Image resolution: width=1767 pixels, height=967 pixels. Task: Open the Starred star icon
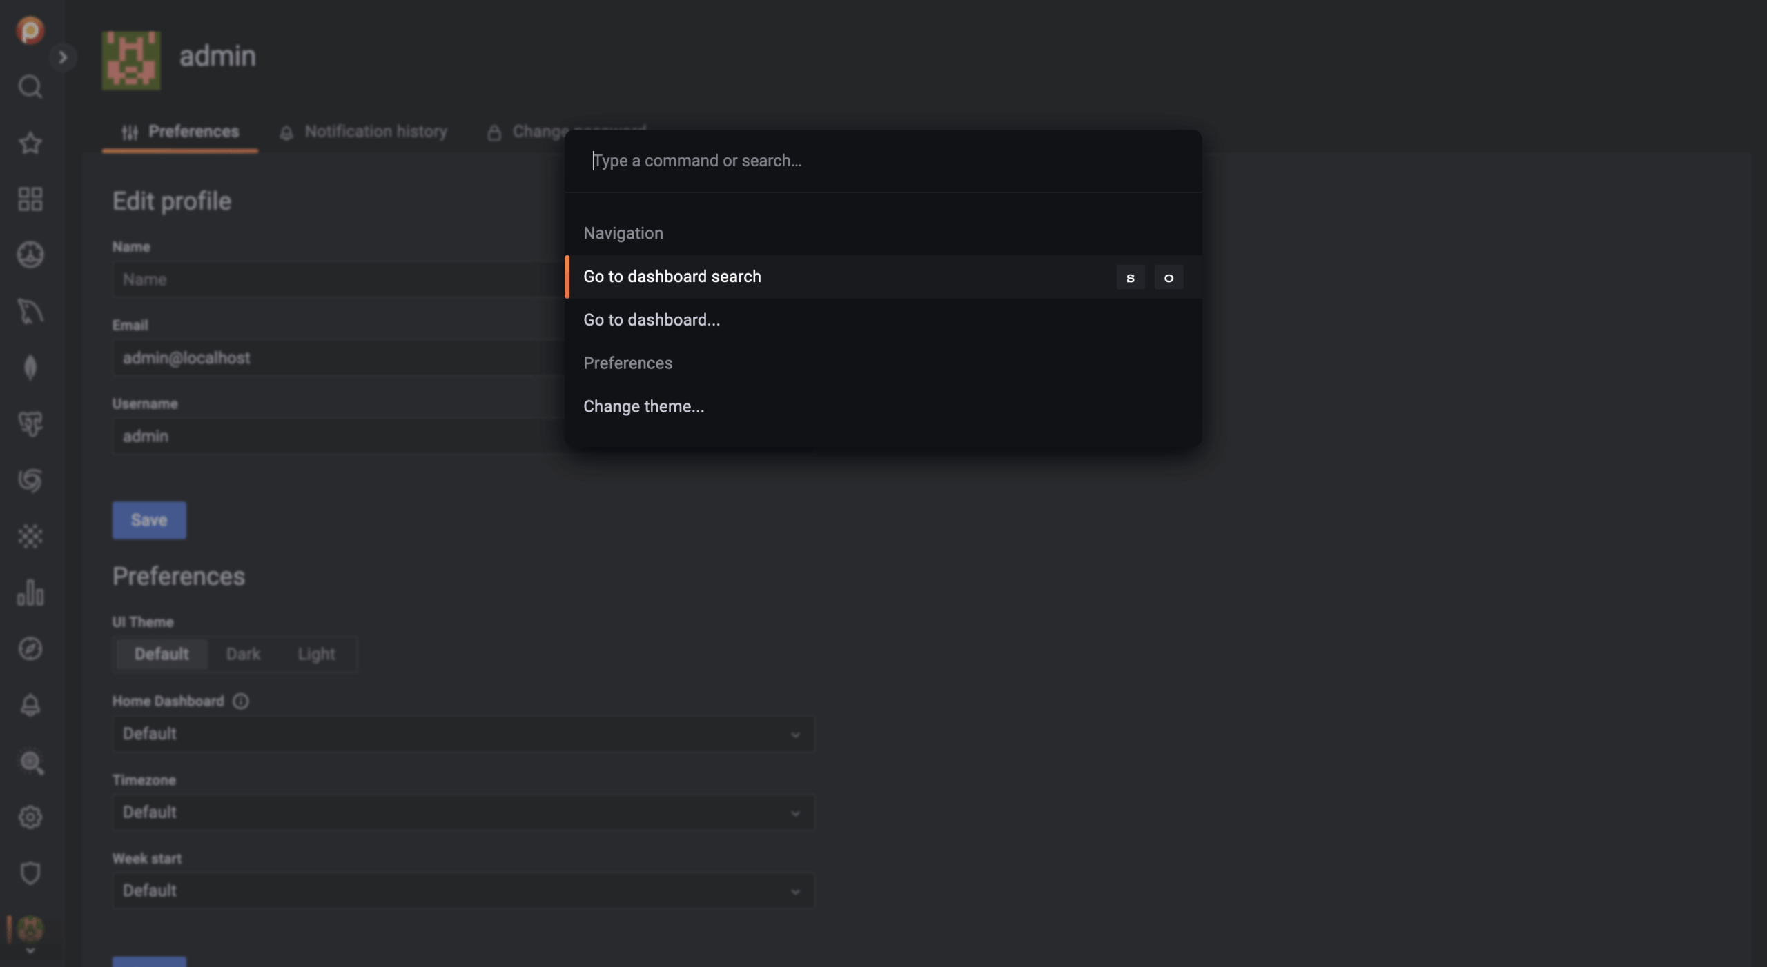[x=30, y=143]
